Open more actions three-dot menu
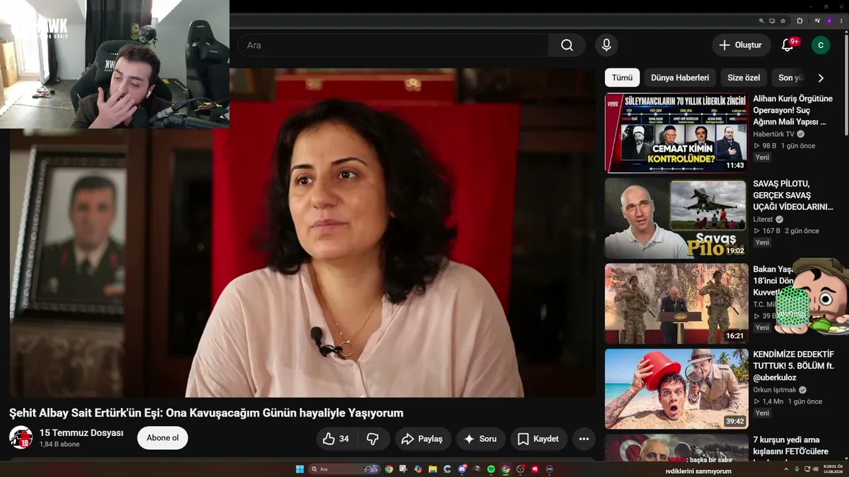This screenshot has height=477, width=849. 584,439
